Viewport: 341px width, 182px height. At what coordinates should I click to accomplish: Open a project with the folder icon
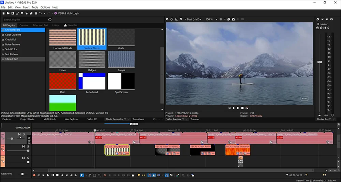coord(8,13)
